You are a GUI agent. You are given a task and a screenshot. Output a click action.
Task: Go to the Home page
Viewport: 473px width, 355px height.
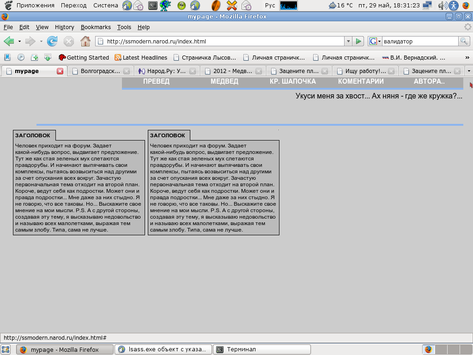85,42
